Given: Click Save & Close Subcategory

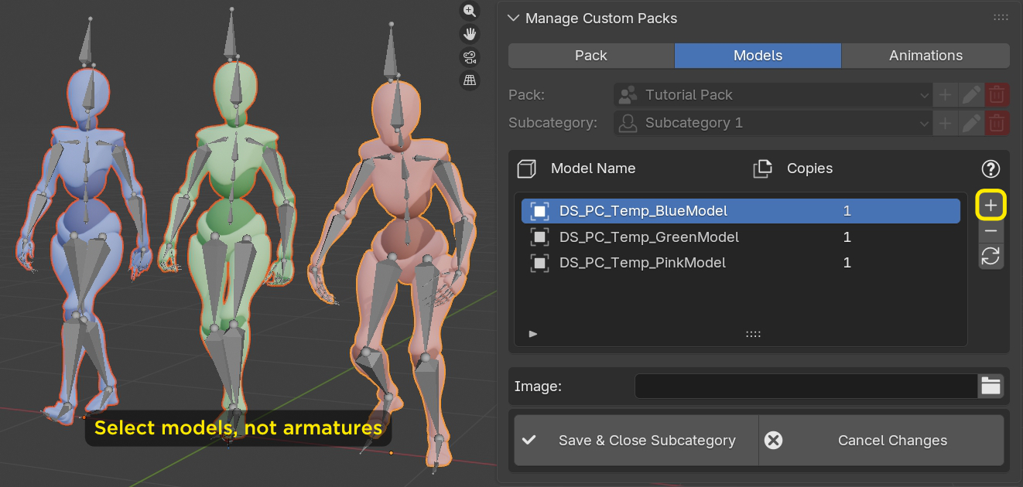Looking at the screenshot, I should [x=636, y=441].
